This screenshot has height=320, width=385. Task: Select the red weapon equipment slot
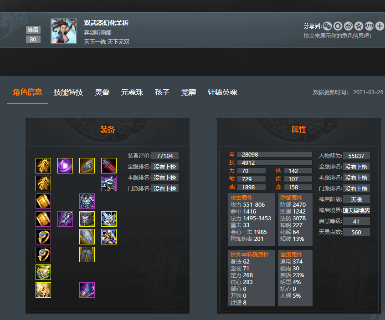click(109, 166)
